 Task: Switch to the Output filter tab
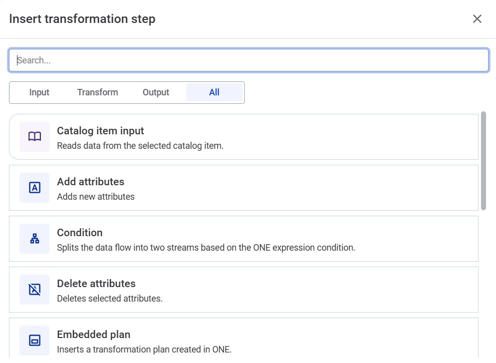click(156, 92)
